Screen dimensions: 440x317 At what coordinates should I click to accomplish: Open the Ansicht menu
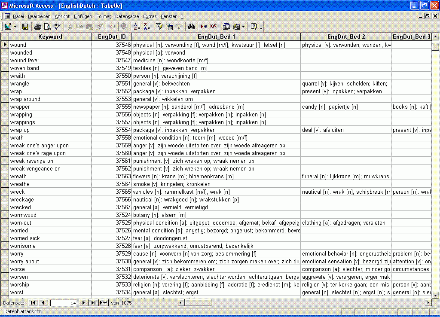tap(62, 17)
